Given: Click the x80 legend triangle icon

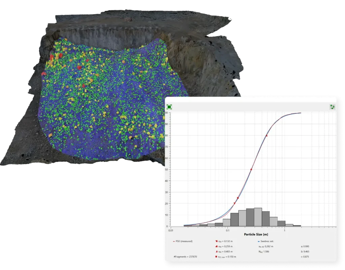Looking at the screenshot, I should pyautogui.click(x=216, y=252).
